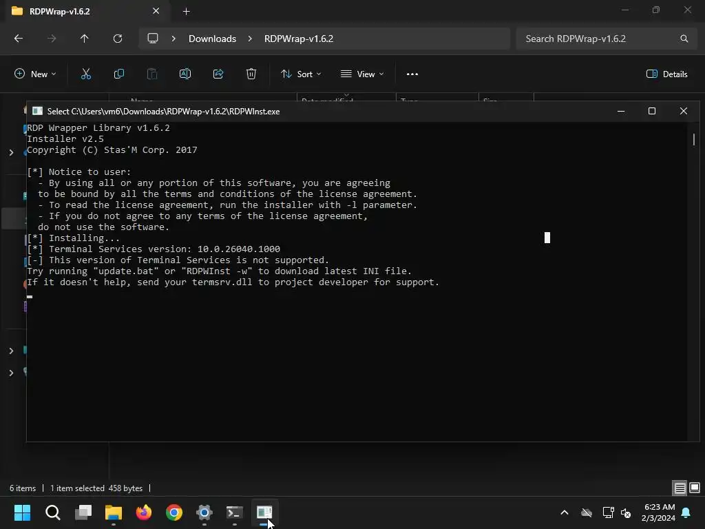Minimize the RDPWInst.exe console window
Viewport: 705px width, 529px height.
pos(621,111)
